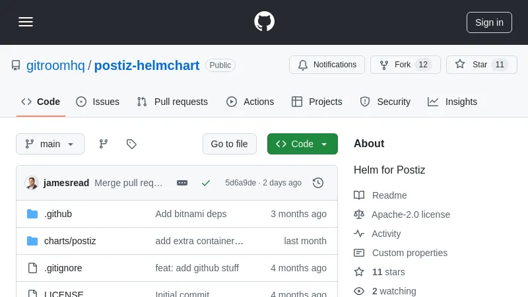This screenshot has height=297, width=528.
Task: Click the GitHub logo icon
Action: (x=264, y=22)
